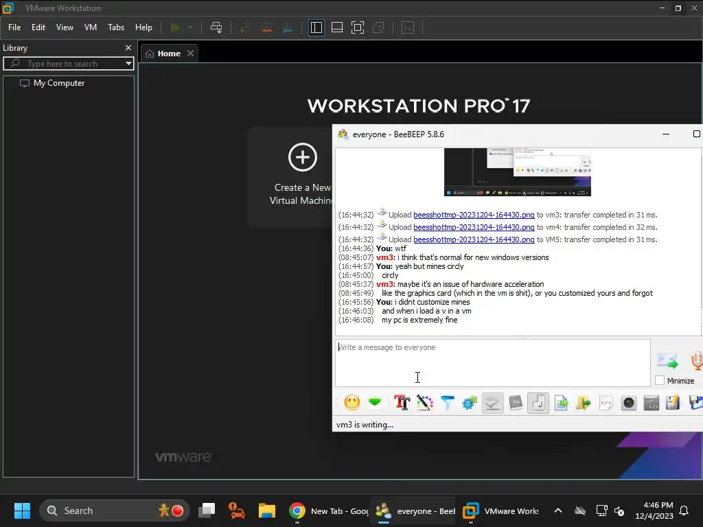Viewport: 703px width, 527px height.
Task: Open Task View on the taskbar
Action: 207,511
